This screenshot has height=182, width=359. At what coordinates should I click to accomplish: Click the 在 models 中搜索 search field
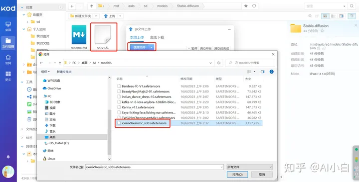[x=250, y=63]
